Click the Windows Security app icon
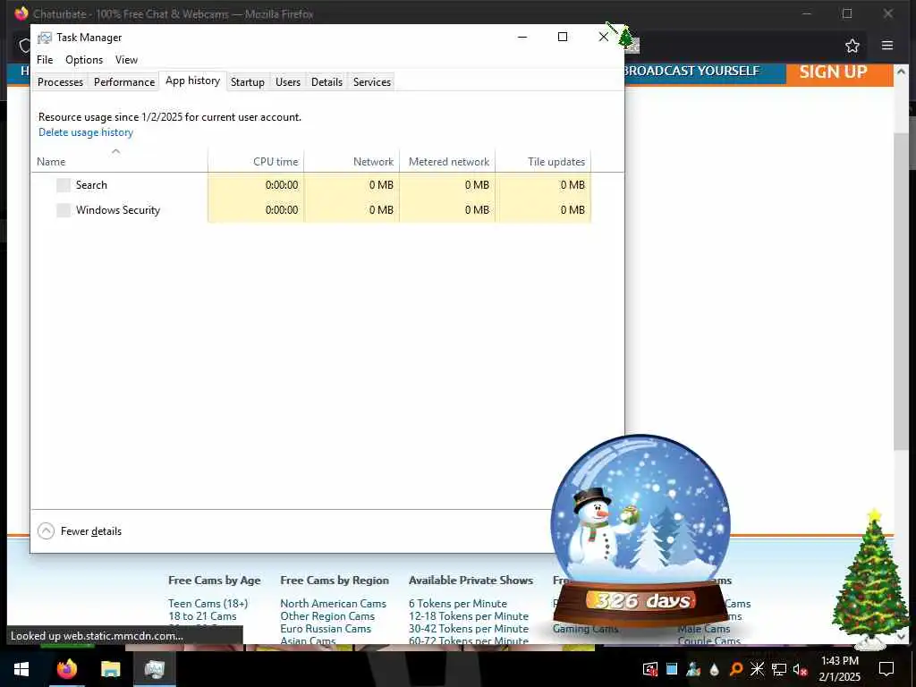This screenshot has width=916, height=687. 64,210
